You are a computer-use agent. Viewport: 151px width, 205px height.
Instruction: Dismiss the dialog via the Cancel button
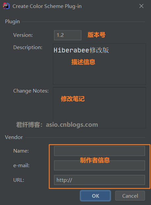[x=130, y=196]
